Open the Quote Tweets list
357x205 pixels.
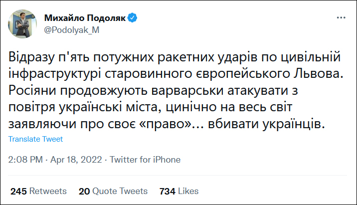pyautogui.click(x=120, y=191)
